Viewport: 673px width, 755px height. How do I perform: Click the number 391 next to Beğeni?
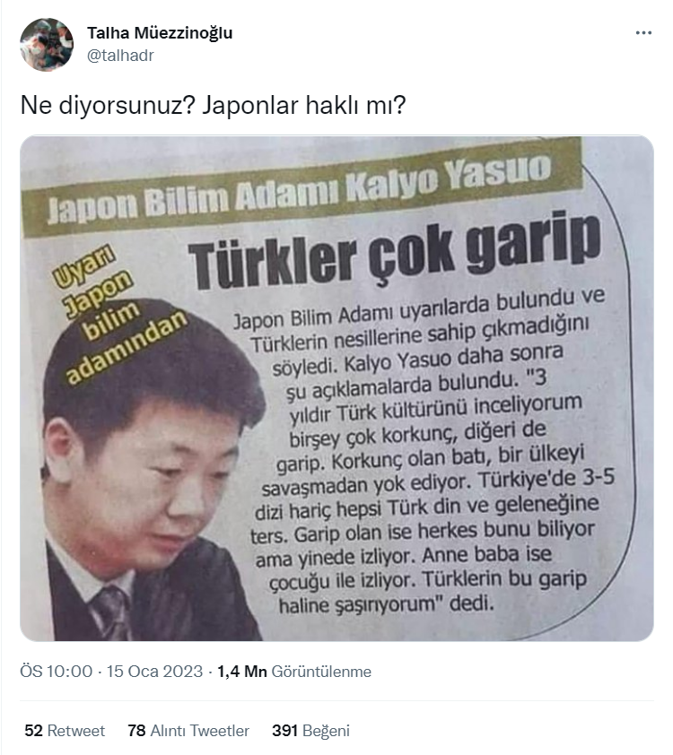point(284,731)
